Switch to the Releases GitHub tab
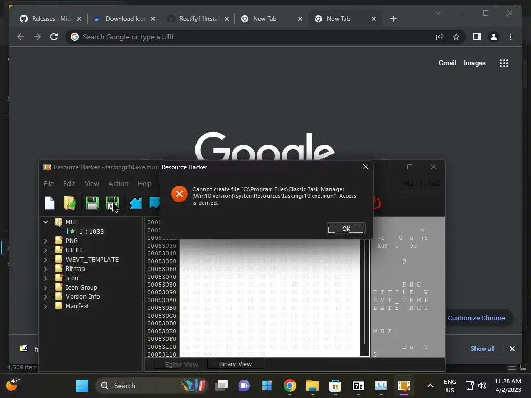The width and height of the screenshot is (531, 398). (x=51, y=19)
